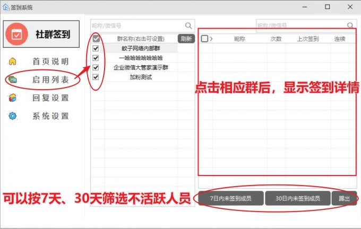The height and width of the screenshot is (229, 361).
Task: Open the 首页说明 menu item
Action: pyautogui.click(x=50, y=61)
